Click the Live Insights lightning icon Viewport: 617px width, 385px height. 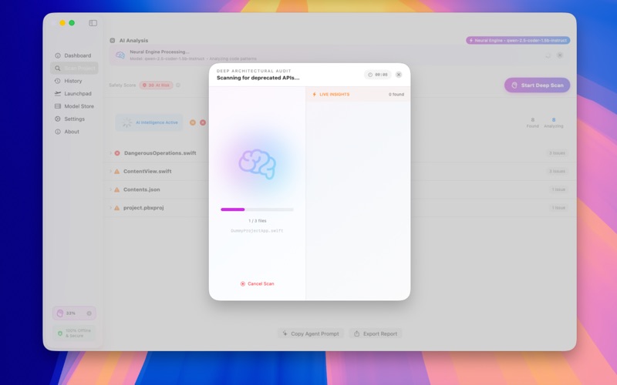click(x=314, y=94)
